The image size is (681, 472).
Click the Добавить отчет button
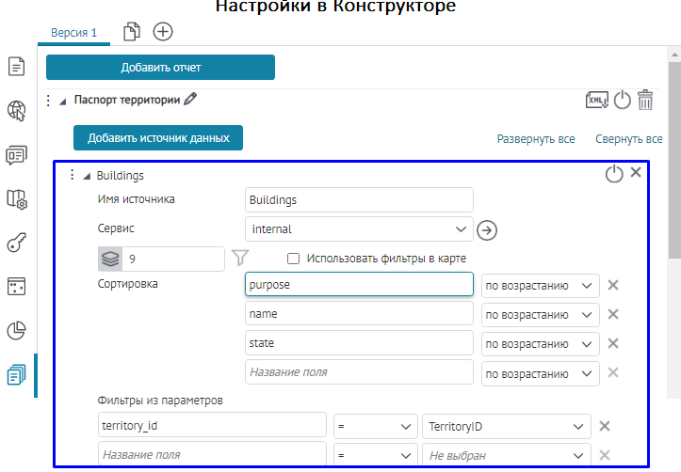[x=160, y=68]
